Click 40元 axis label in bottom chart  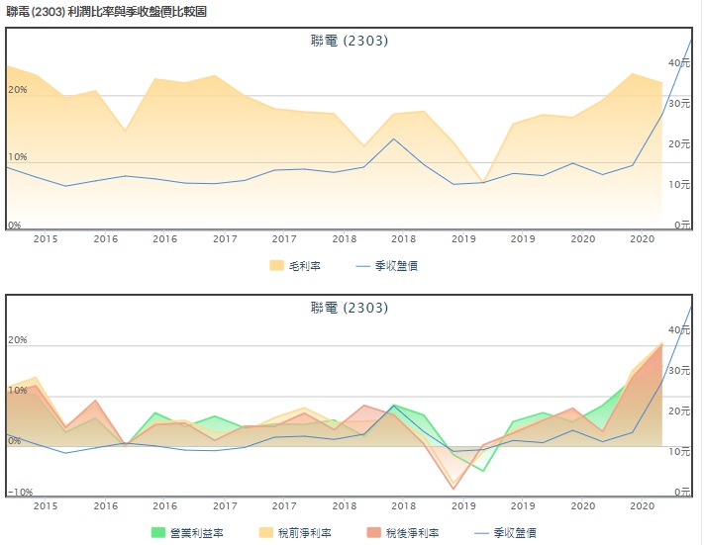tap(679, 330)
